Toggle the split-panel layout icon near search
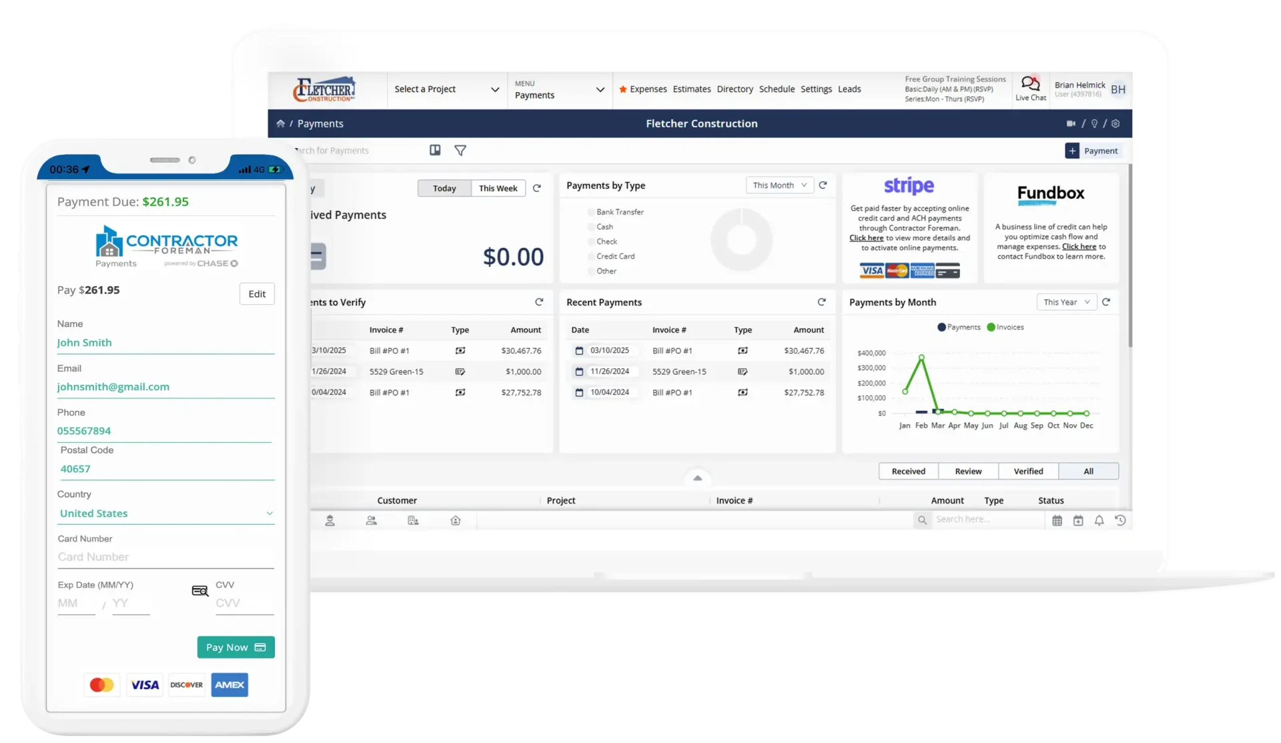Screen dimensions: 1281x743 [x=435, y=150]
